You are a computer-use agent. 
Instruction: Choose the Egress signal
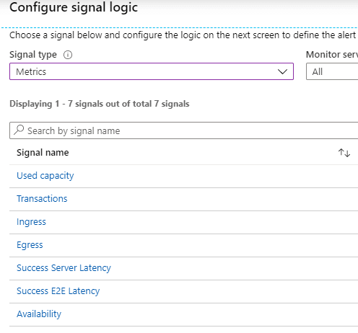click(30, 245)
